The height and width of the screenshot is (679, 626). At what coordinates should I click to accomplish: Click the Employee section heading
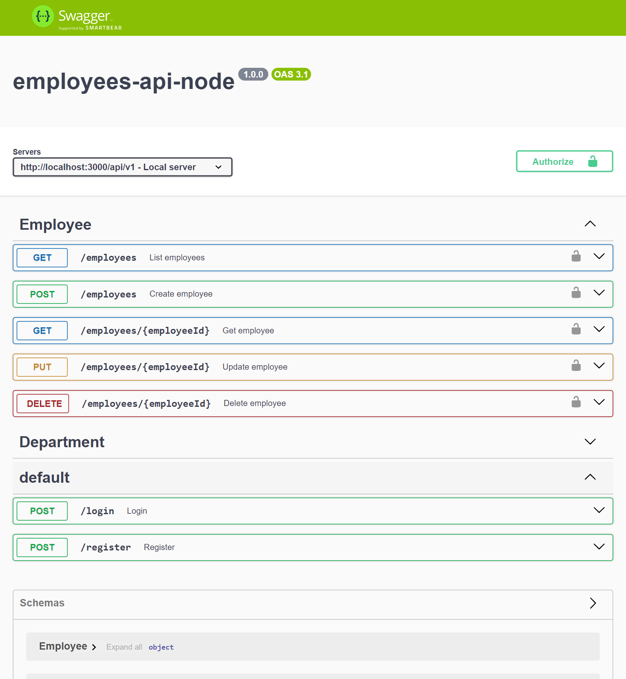pyautogui.click(x=55, y=224)
